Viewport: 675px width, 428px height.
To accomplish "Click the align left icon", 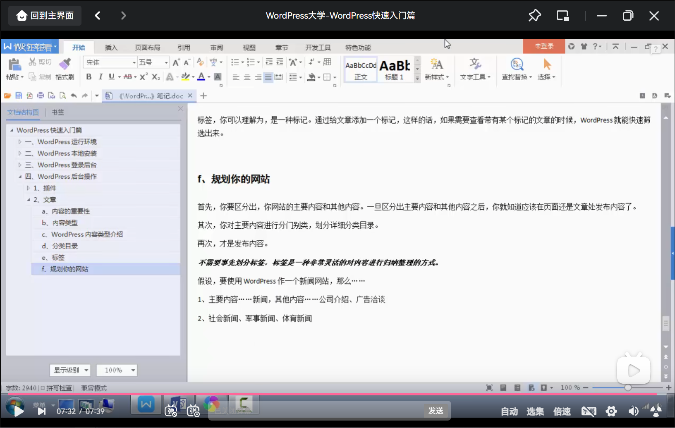I will click(x=236, y=77).
